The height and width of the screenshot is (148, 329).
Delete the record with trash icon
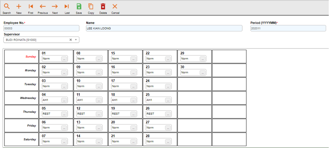103,7
